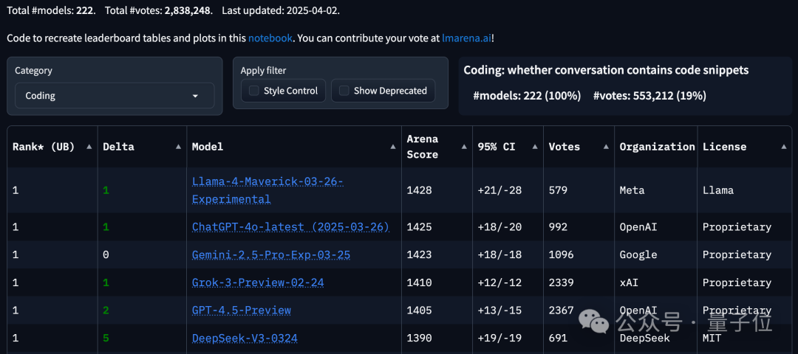The height and width of the screenshot is (354, 798).
Task: Open Llama-4-Maverick-03-26-Experimental model link
Action: (267, 190)
